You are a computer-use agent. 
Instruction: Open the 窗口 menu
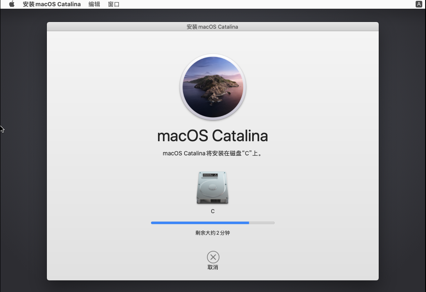(114, 4)
